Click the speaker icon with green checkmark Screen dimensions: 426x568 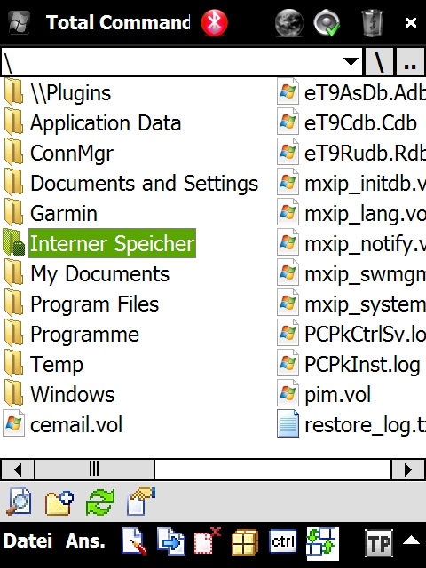click(327, 23)
